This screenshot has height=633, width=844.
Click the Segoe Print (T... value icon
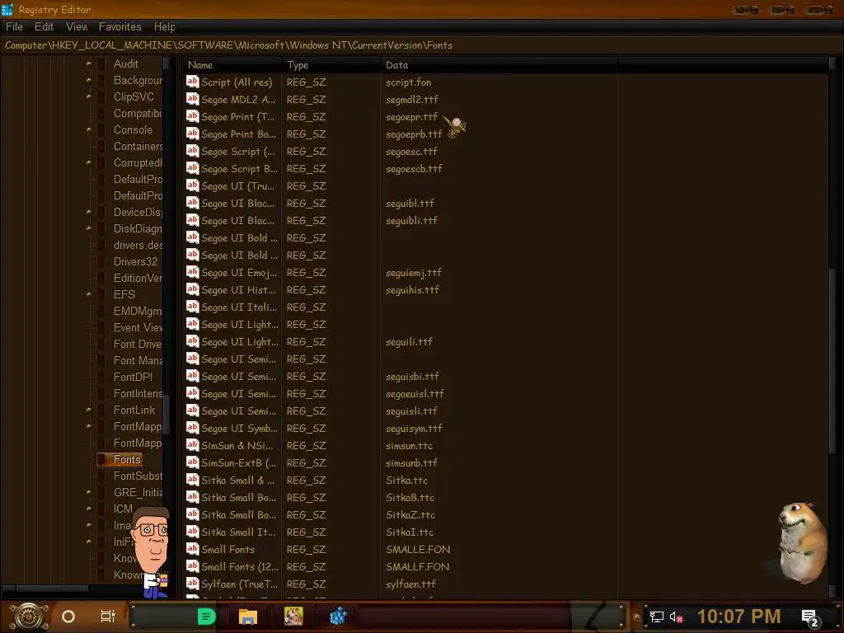(x=192, y=116)
